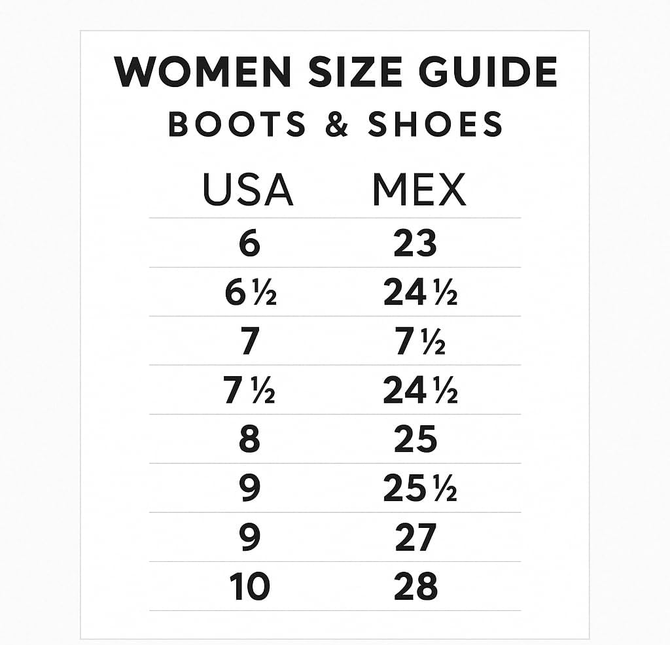Select the USA 9 beside MEX 25½
The image size is (670, 645).
pos(249,489)
